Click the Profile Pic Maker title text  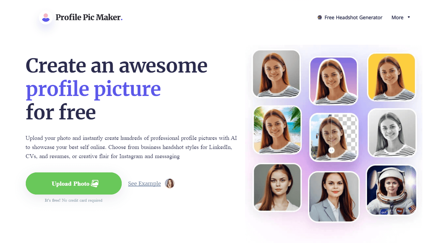pos(89,18)
